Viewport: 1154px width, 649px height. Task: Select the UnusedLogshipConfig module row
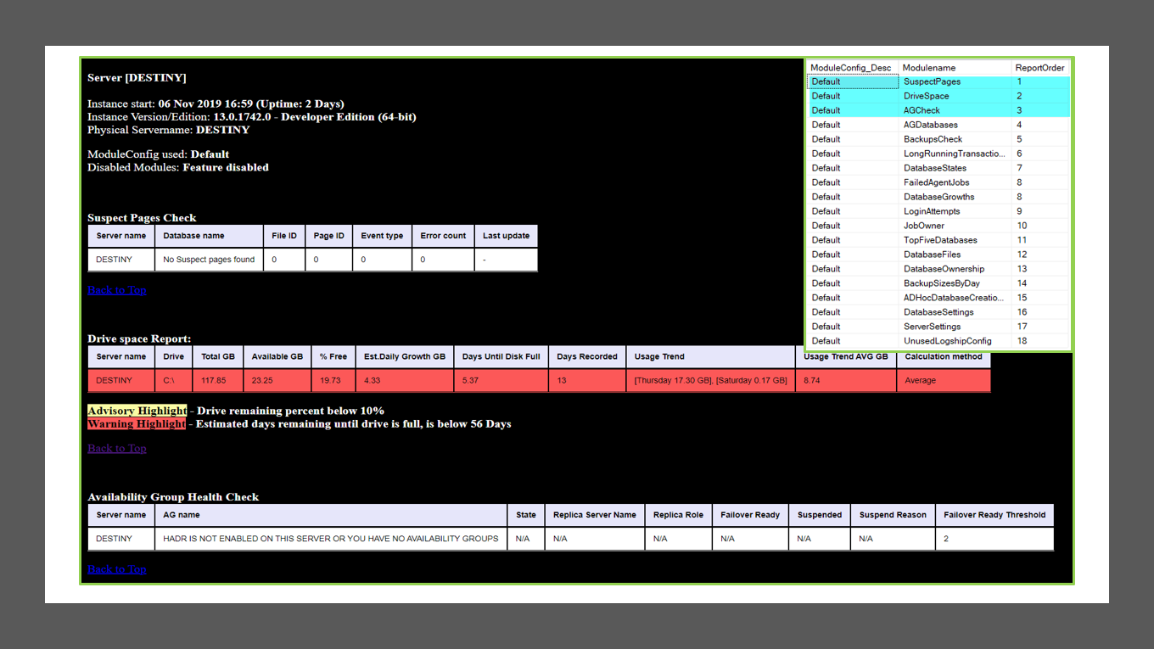tap(947, 341)
